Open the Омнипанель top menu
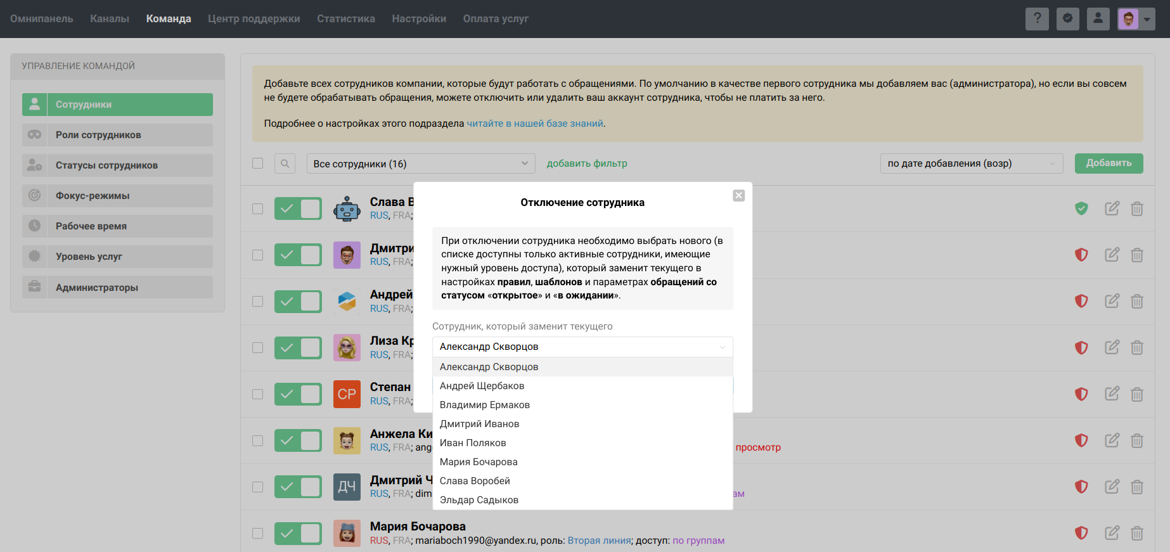1170x552 pixels. 42,18
